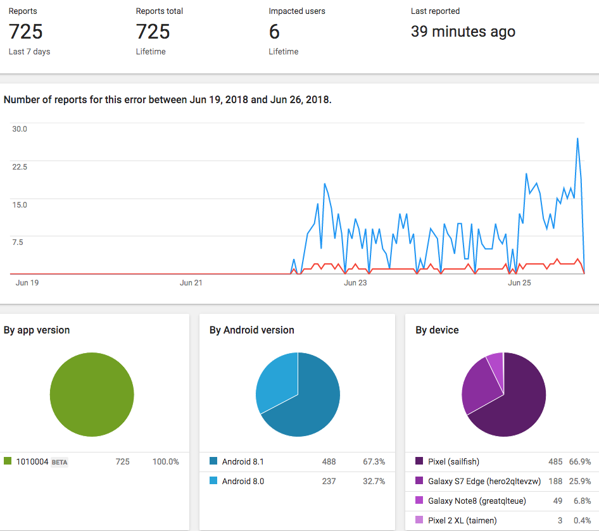Click the BETA badge next to 1010004

point(60,462)
